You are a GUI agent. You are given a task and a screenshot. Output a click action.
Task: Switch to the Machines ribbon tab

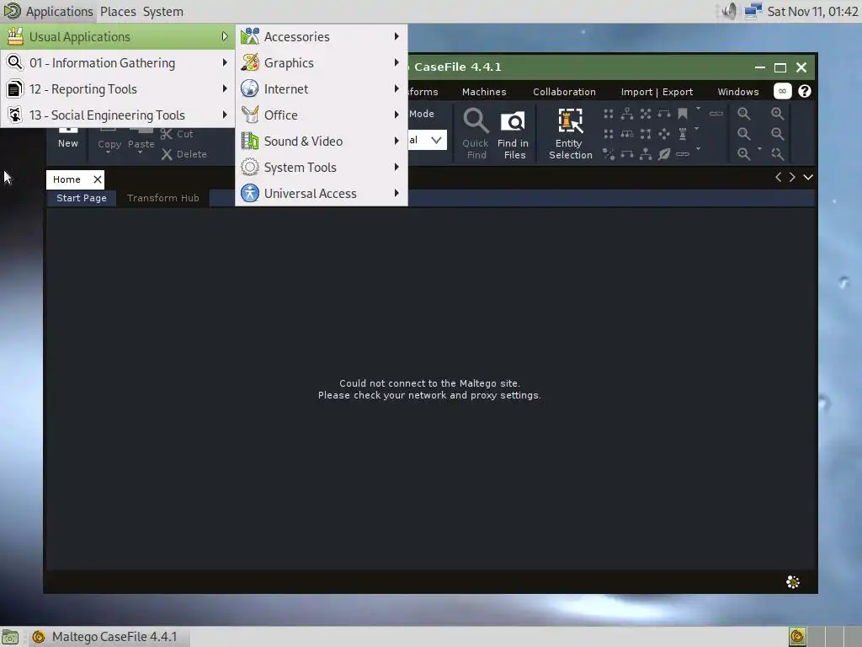pyautogui.click(x=484, y=92)
